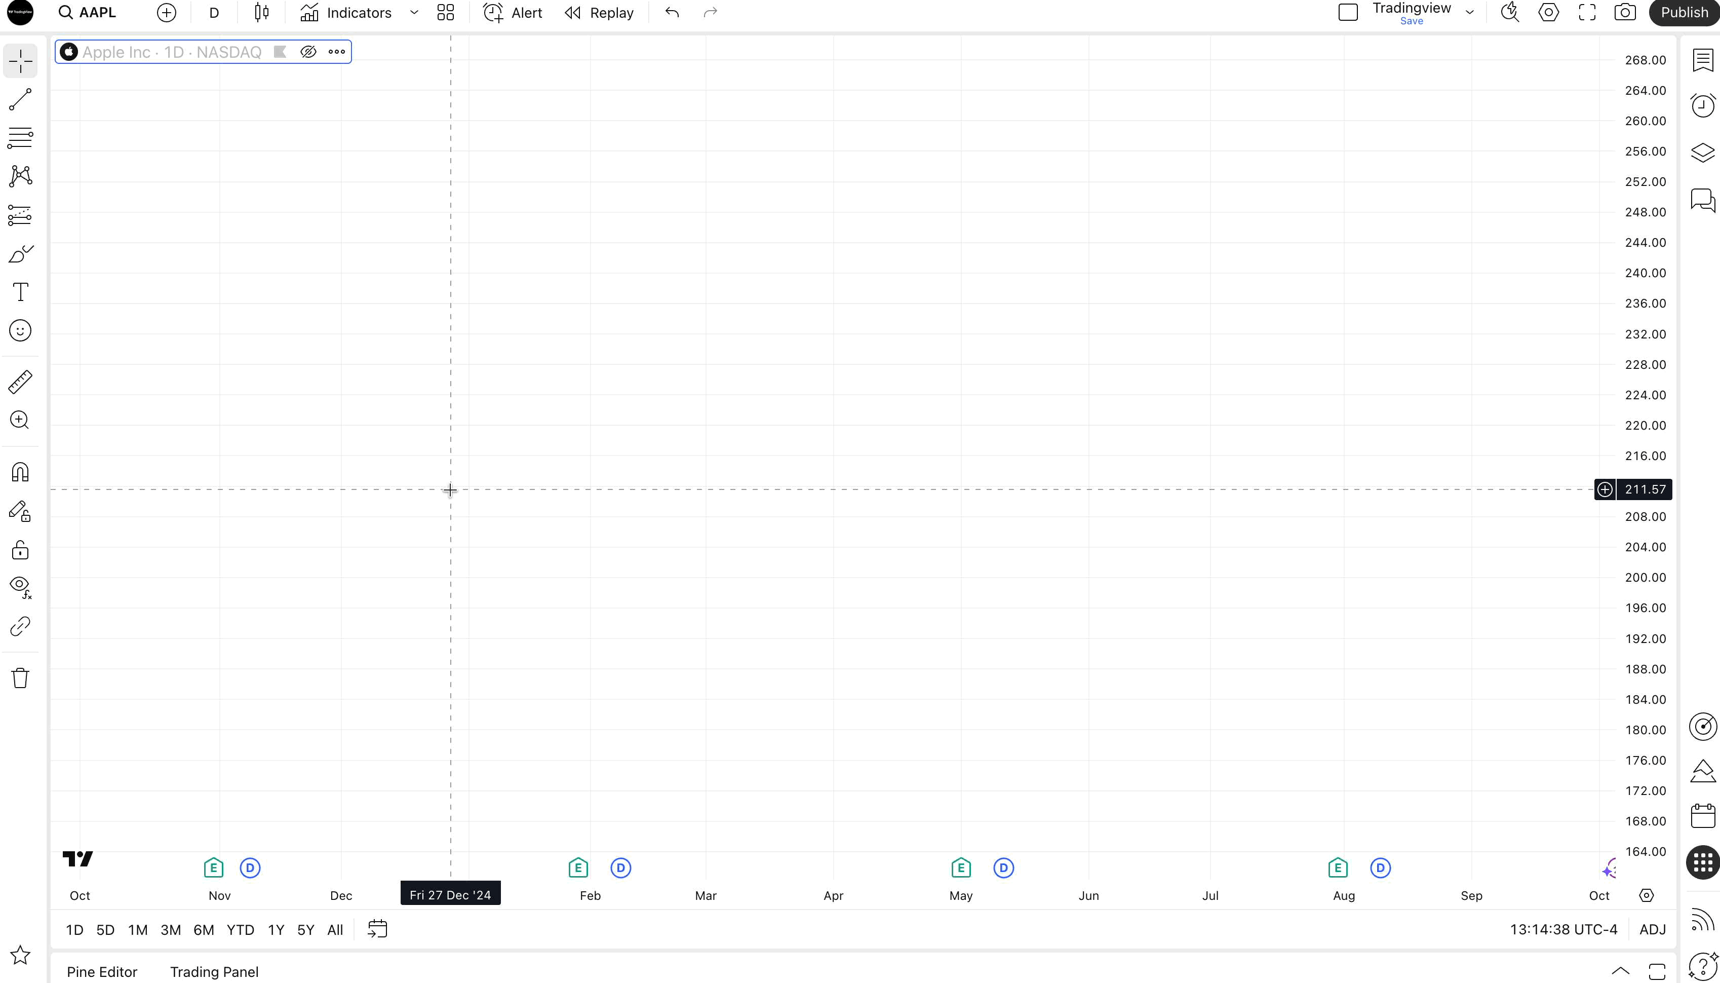Toggle the lock all drawings tool
The image size is (1720, 983).
pos(20,550)
